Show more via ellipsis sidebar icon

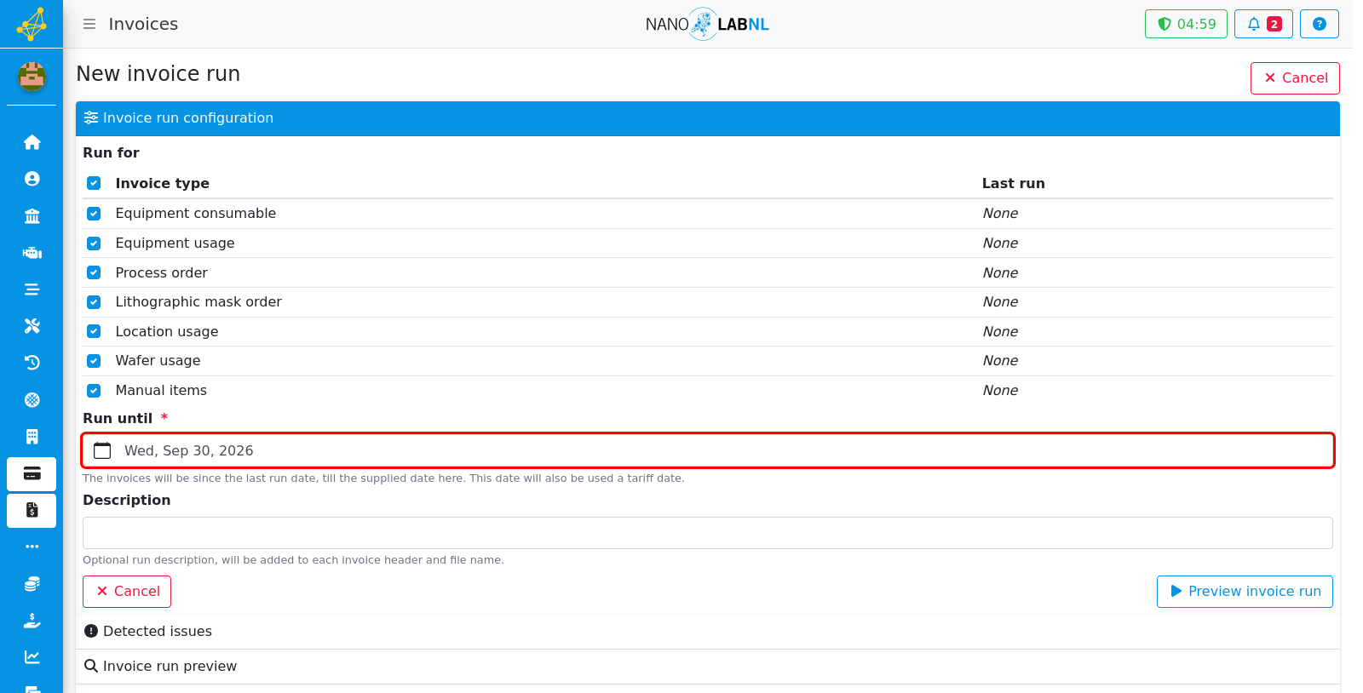(x=32, y=547)
